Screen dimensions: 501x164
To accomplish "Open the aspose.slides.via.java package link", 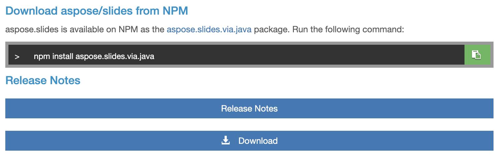I will tap(209, 30).
